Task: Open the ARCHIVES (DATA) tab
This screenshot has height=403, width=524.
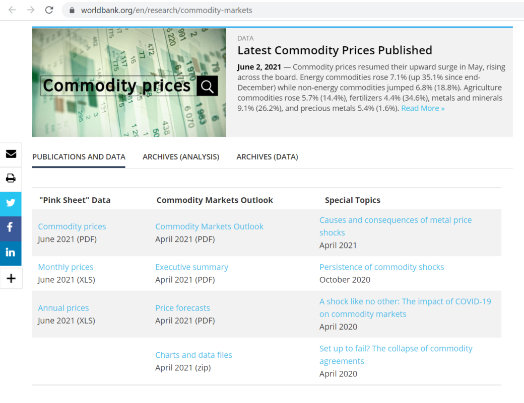Action: point(267,157)
